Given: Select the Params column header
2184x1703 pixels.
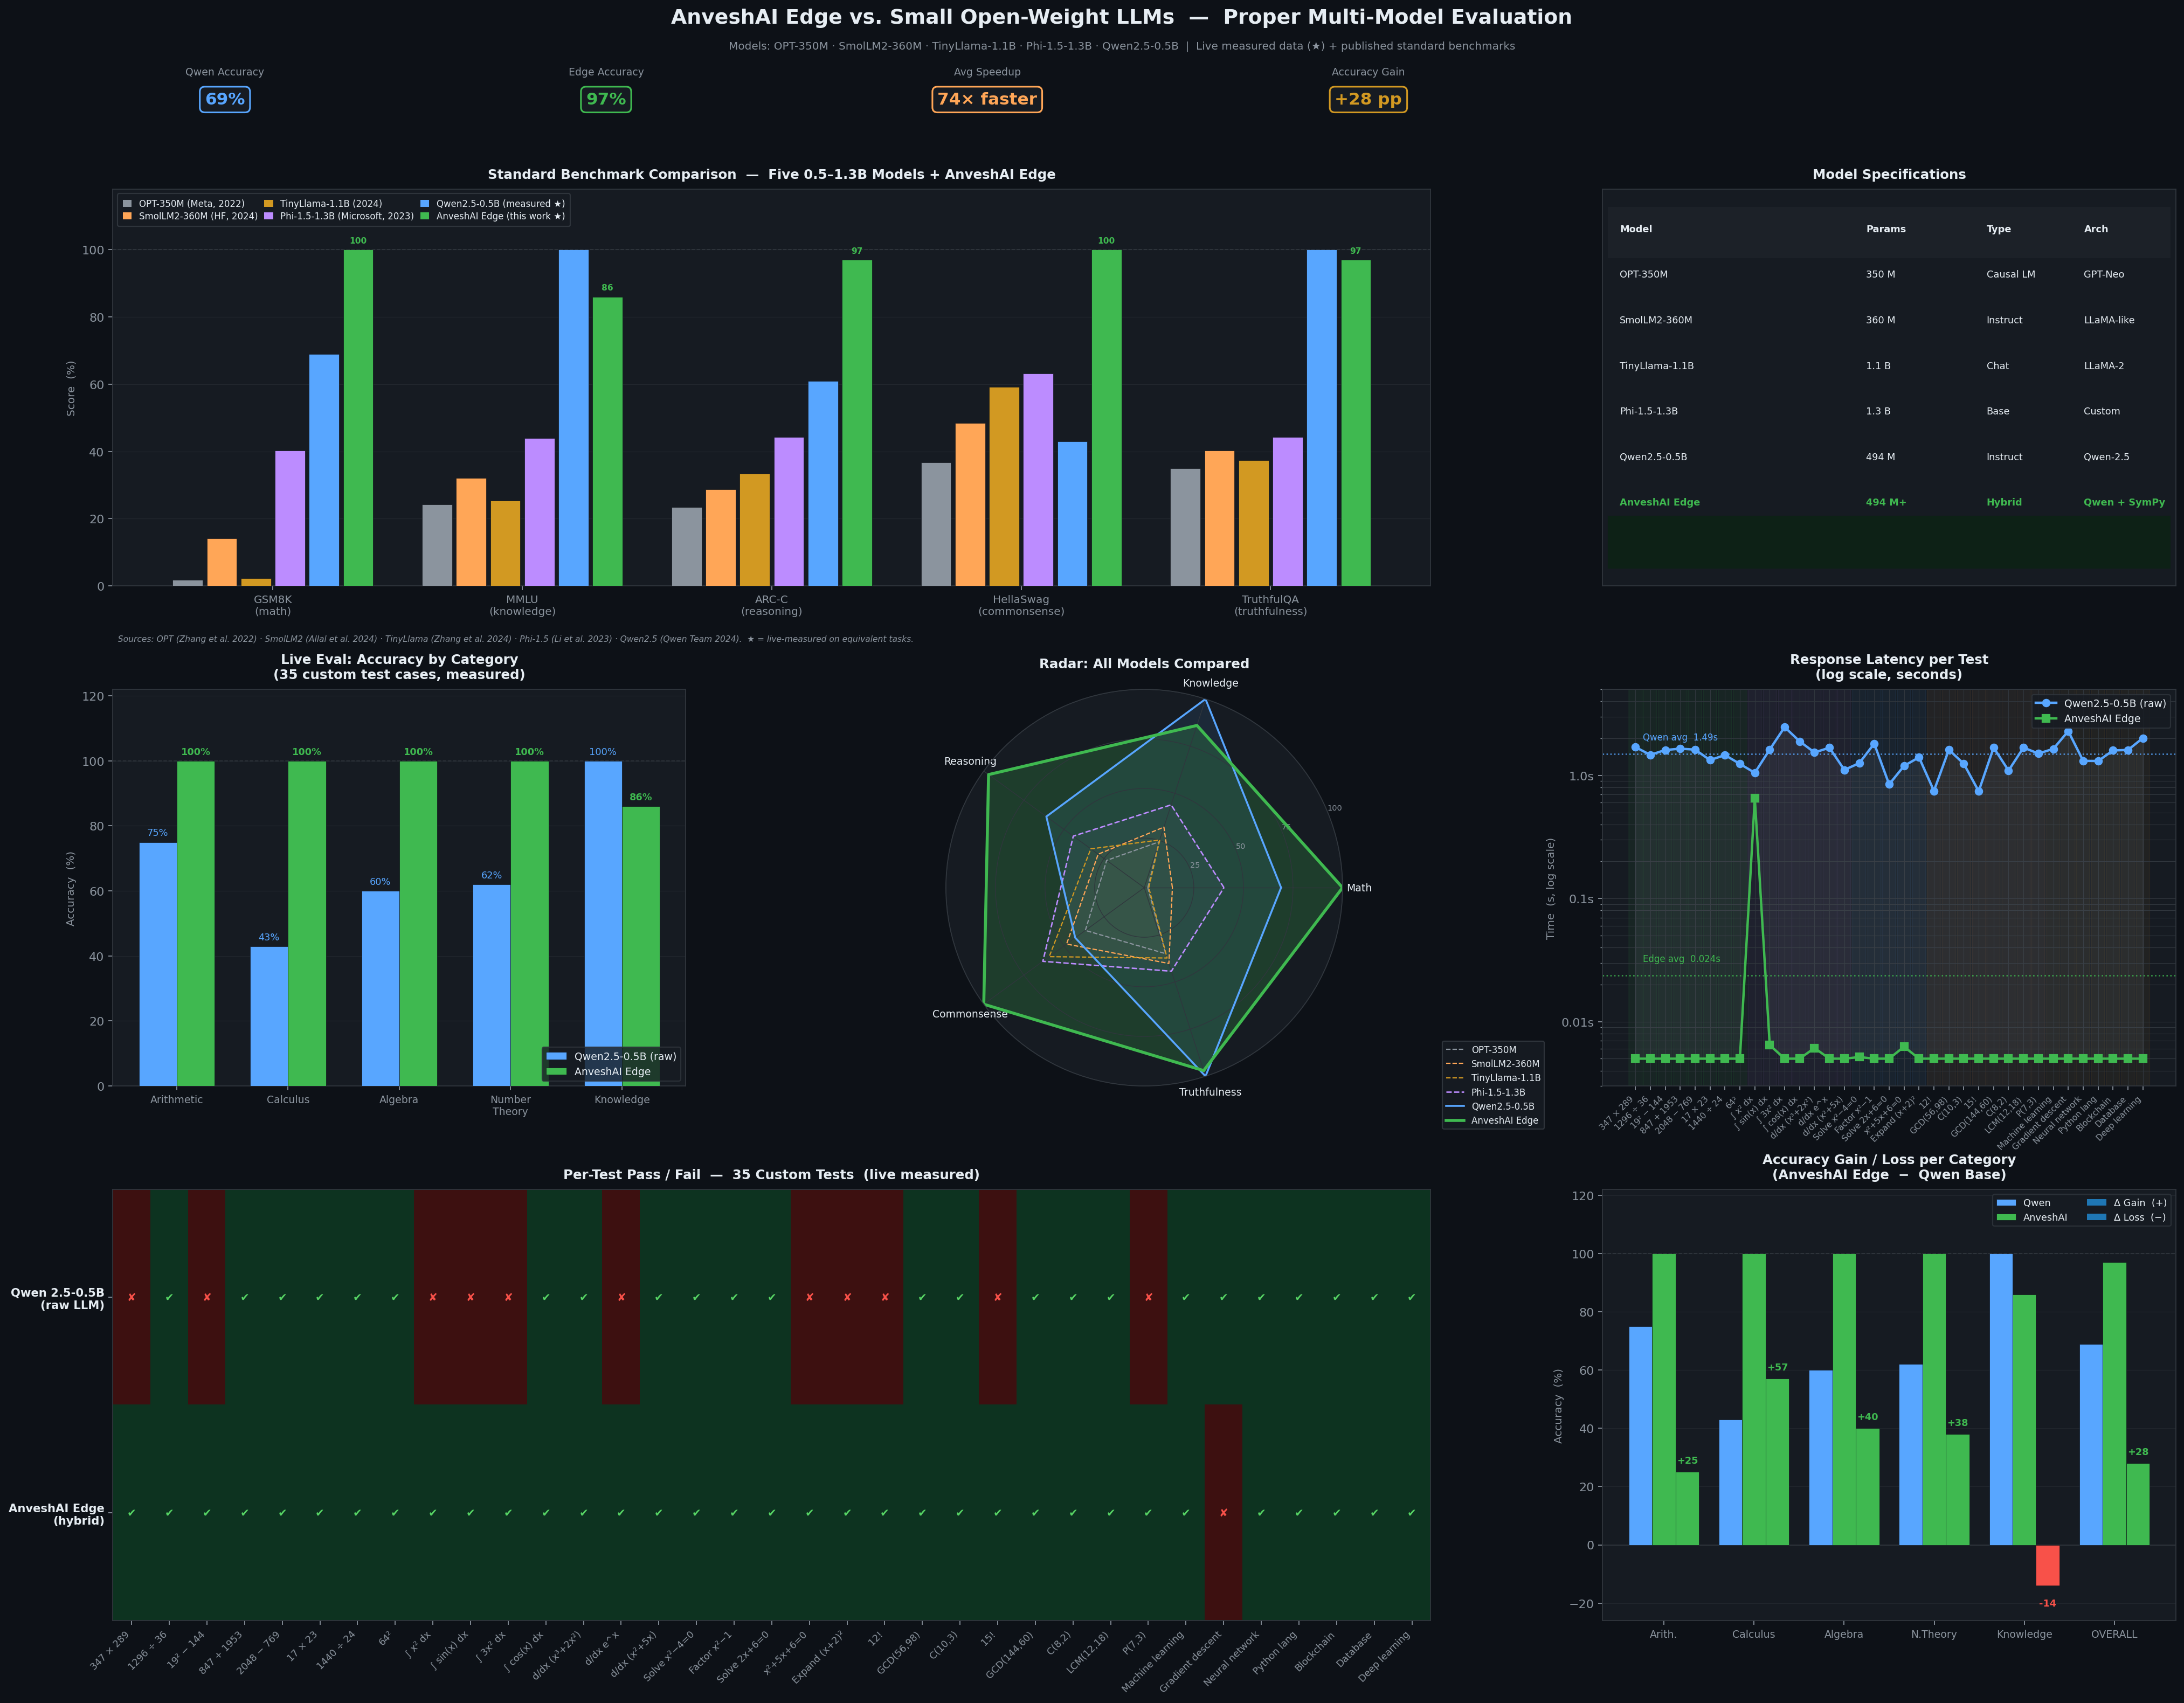Looking at the screenshot, I should click(1885, 229).
